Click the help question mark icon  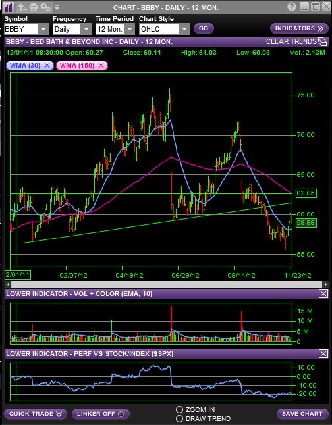click(x=292, y=7)
